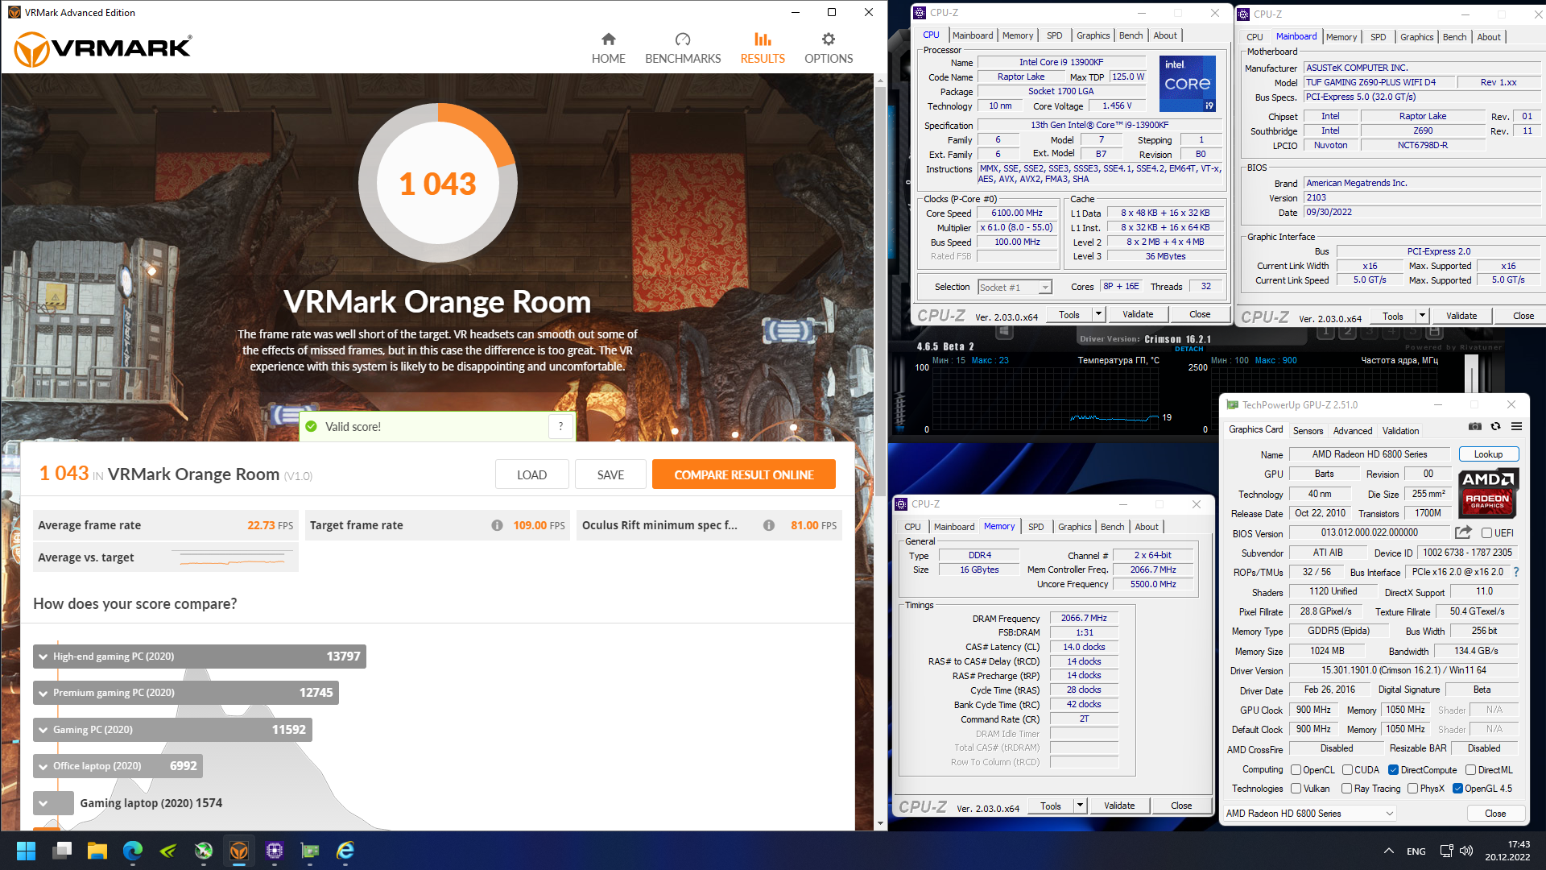Open Microsoft Edge from the taskbar
Viewport: 1546px width, 870px height.
(133, 851)
